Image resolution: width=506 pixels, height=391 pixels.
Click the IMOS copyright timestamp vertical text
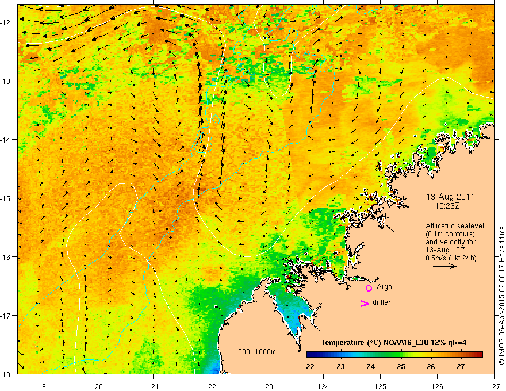pos(501,296)
